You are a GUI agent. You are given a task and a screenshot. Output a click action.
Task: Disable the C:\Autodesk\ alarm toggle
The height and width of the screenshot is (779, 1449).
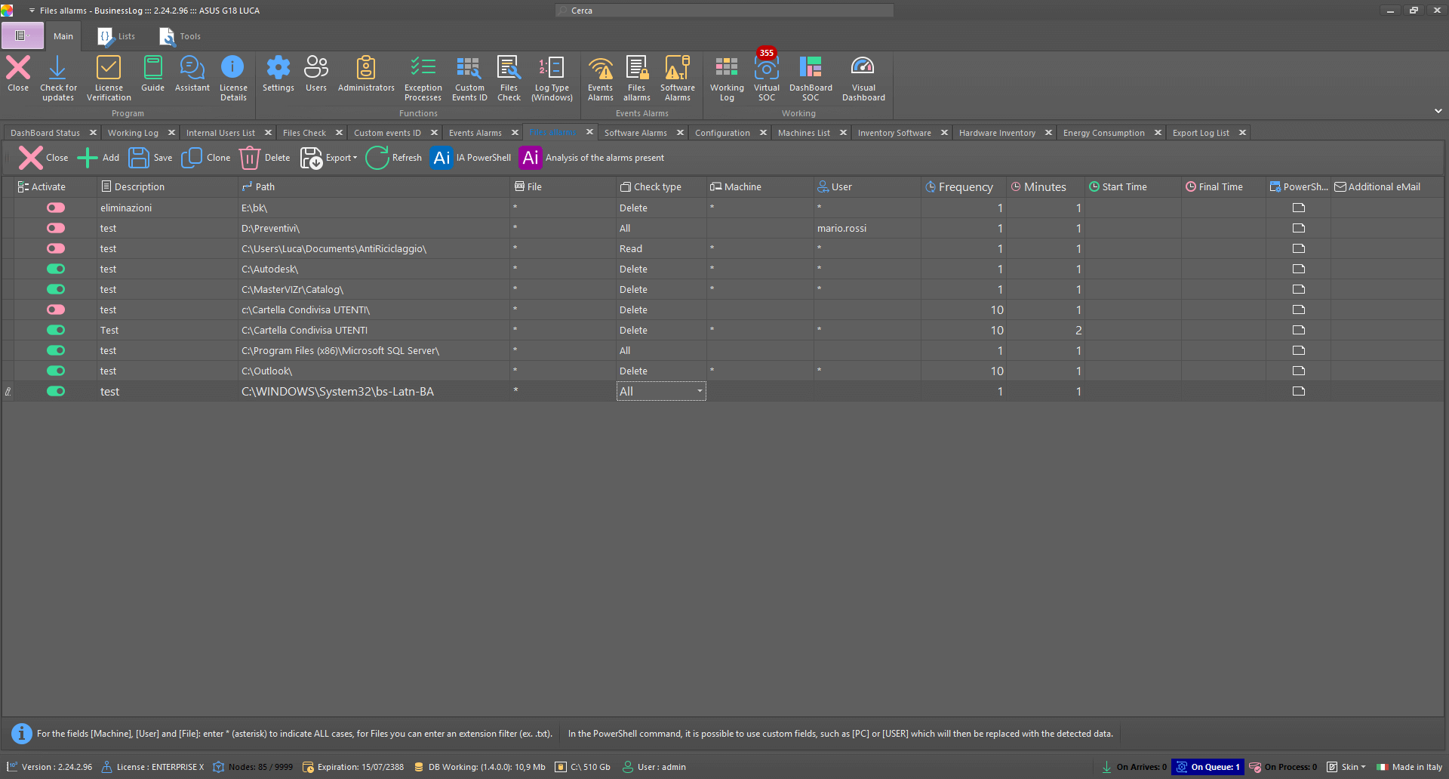tap(56, 269)
